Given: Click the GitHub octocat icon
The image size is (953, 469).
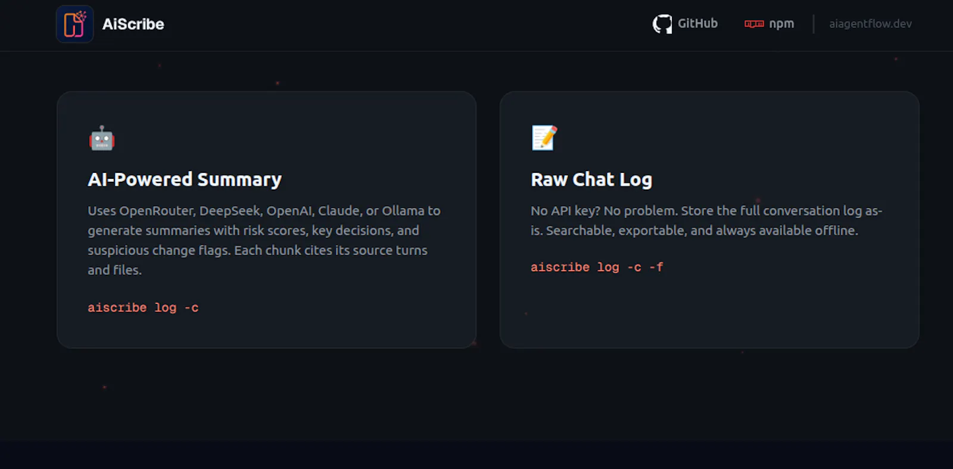Looking at the screenshot, I should (662, 24).
